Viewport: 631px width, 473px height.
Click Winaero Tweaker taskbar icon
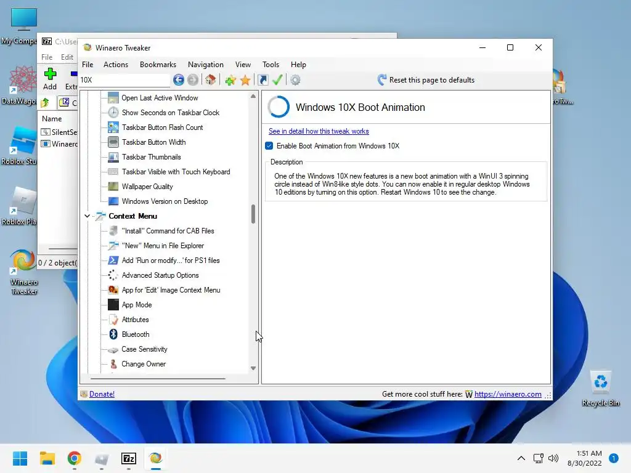[x=156, y=458]
